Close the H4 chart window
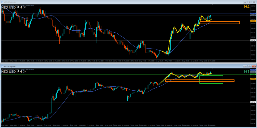The height and width of the screenshot is (128, 257). (x=253, y=2)
